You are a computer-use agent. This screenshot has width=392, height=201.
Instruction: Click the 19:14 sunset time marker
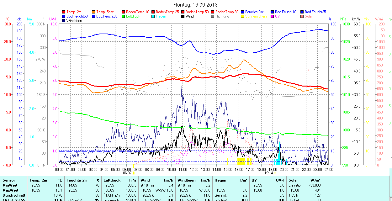[268, 173]
